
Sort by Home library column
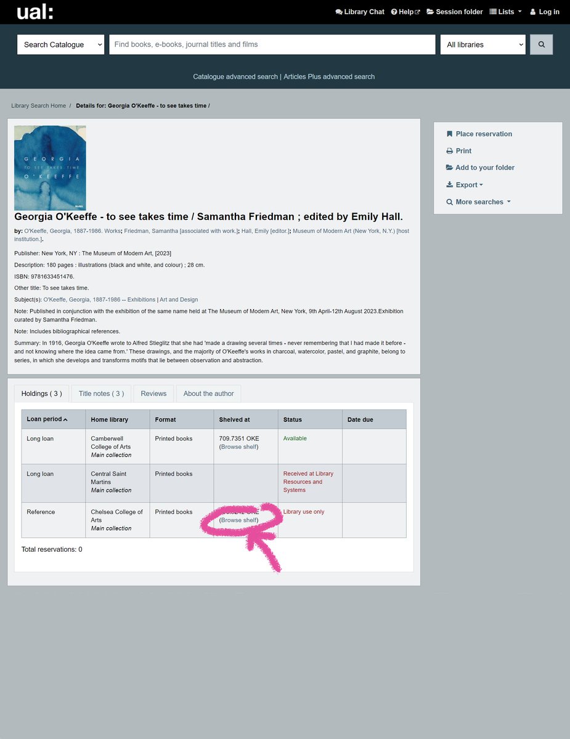(118, 419)
